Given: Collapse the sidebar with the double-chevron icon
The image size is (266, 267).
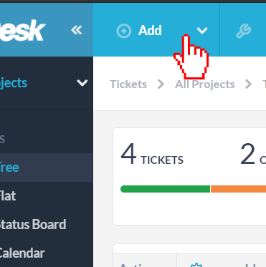Looking at the screenshot, I should 77,30.
